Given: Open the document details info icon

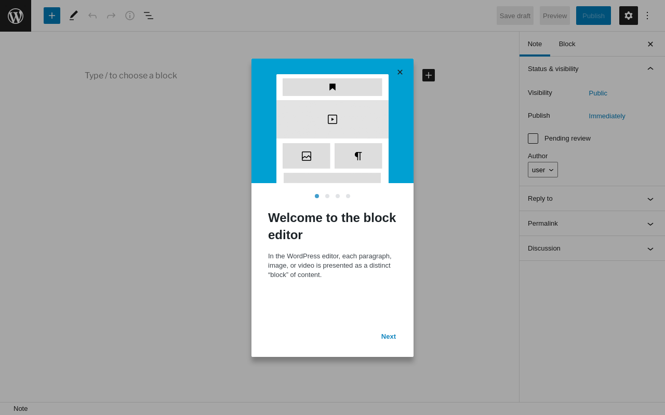Looking at the screenshot, I should coord(130,16).
